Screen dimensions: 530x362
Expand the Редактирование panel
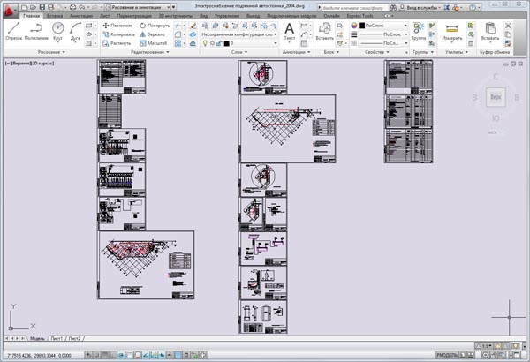point(131,53)
